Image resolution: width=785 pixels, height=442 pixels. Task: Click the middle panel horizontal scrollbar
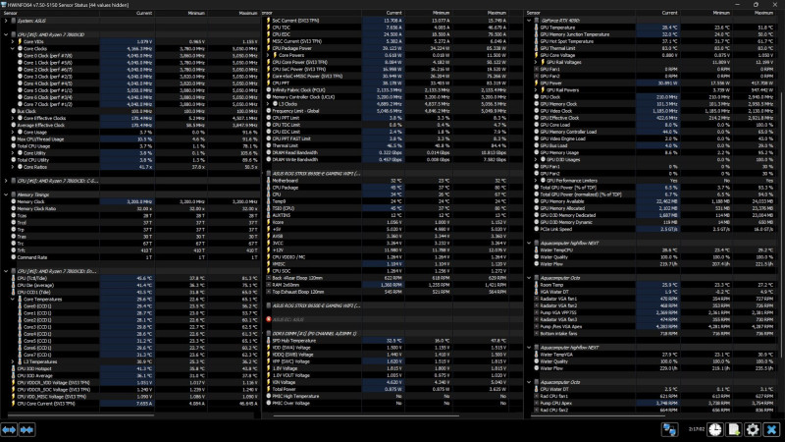click(365, 415)
